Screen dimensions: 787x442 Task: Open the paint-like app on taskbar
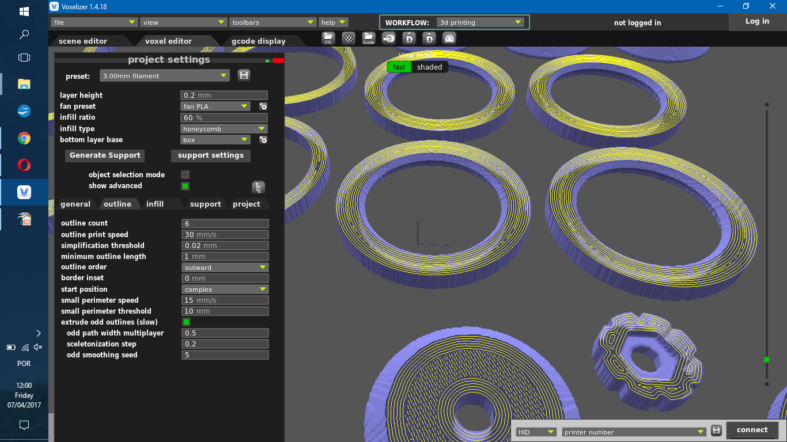click(x=24, y=219)
